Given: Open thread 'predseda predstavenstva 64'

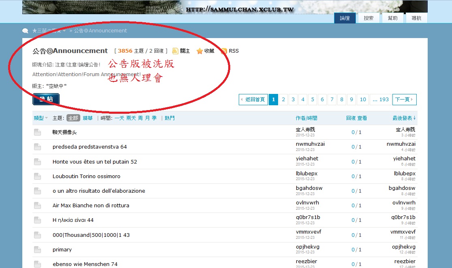Looking at the screenshot, I should (90, 147).
